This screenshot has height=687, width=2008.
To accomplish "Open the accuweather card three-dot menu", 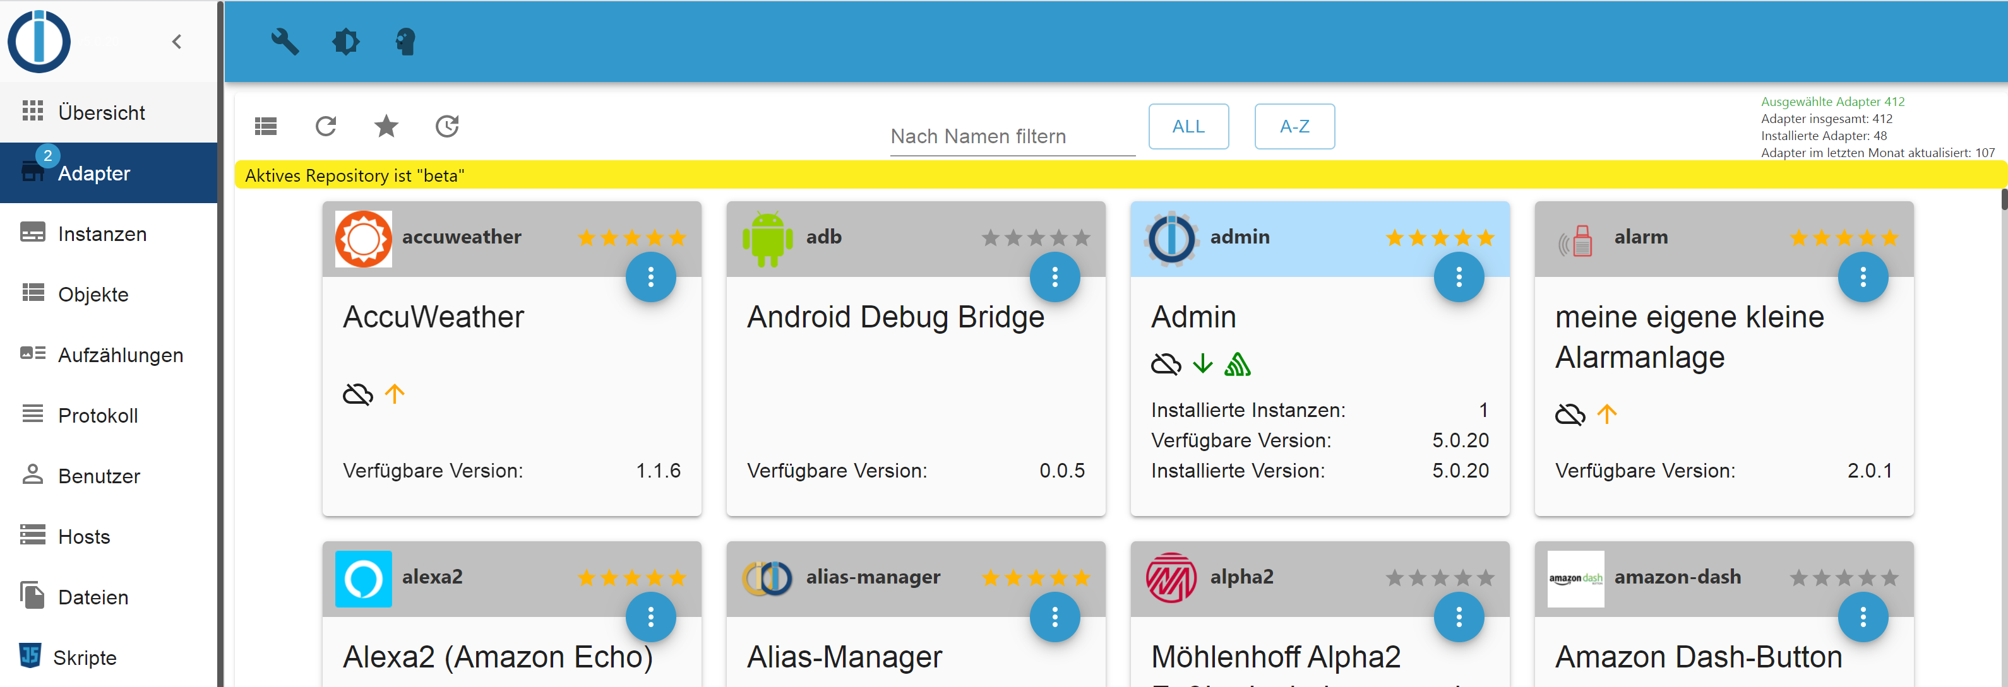I will (651, 276).
